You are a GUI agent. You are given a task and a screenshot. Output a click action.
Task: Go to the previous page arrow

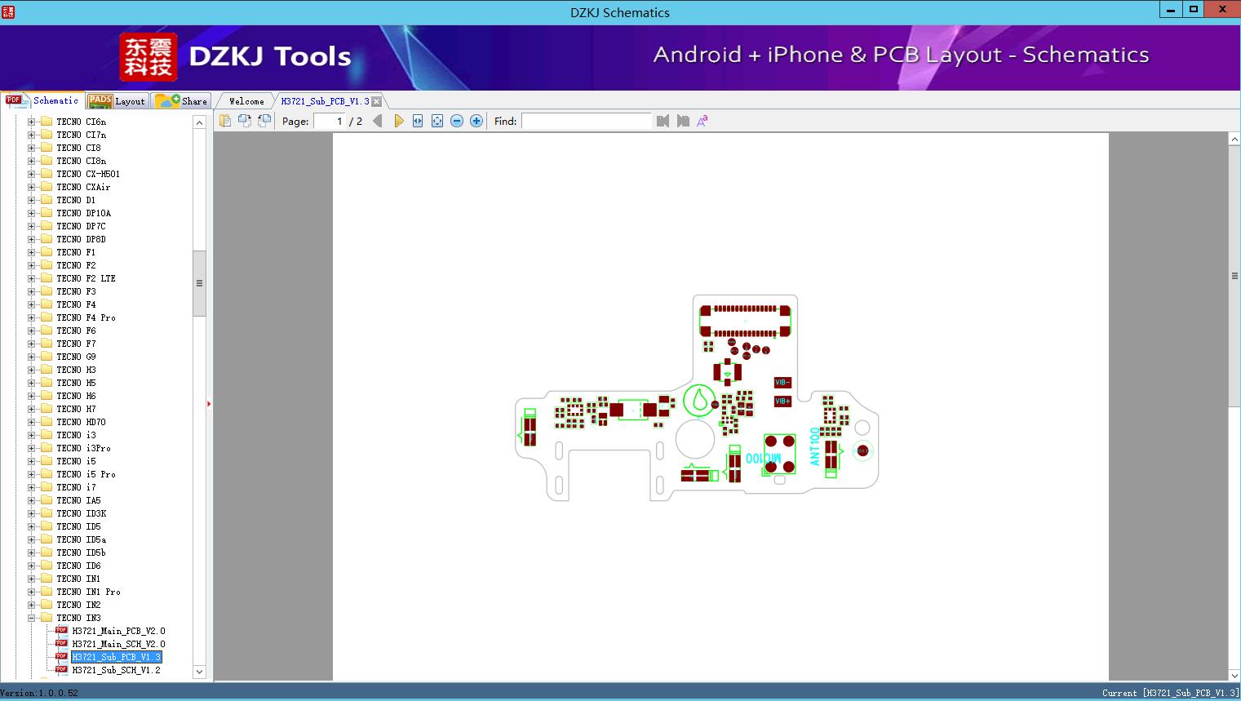(377, 121)
